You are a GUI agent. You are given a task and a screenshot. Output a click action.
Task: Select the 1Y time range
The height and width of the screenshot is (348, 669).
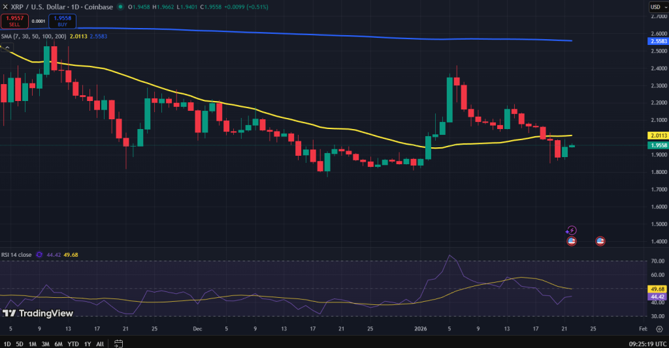(x=88, y=343)
